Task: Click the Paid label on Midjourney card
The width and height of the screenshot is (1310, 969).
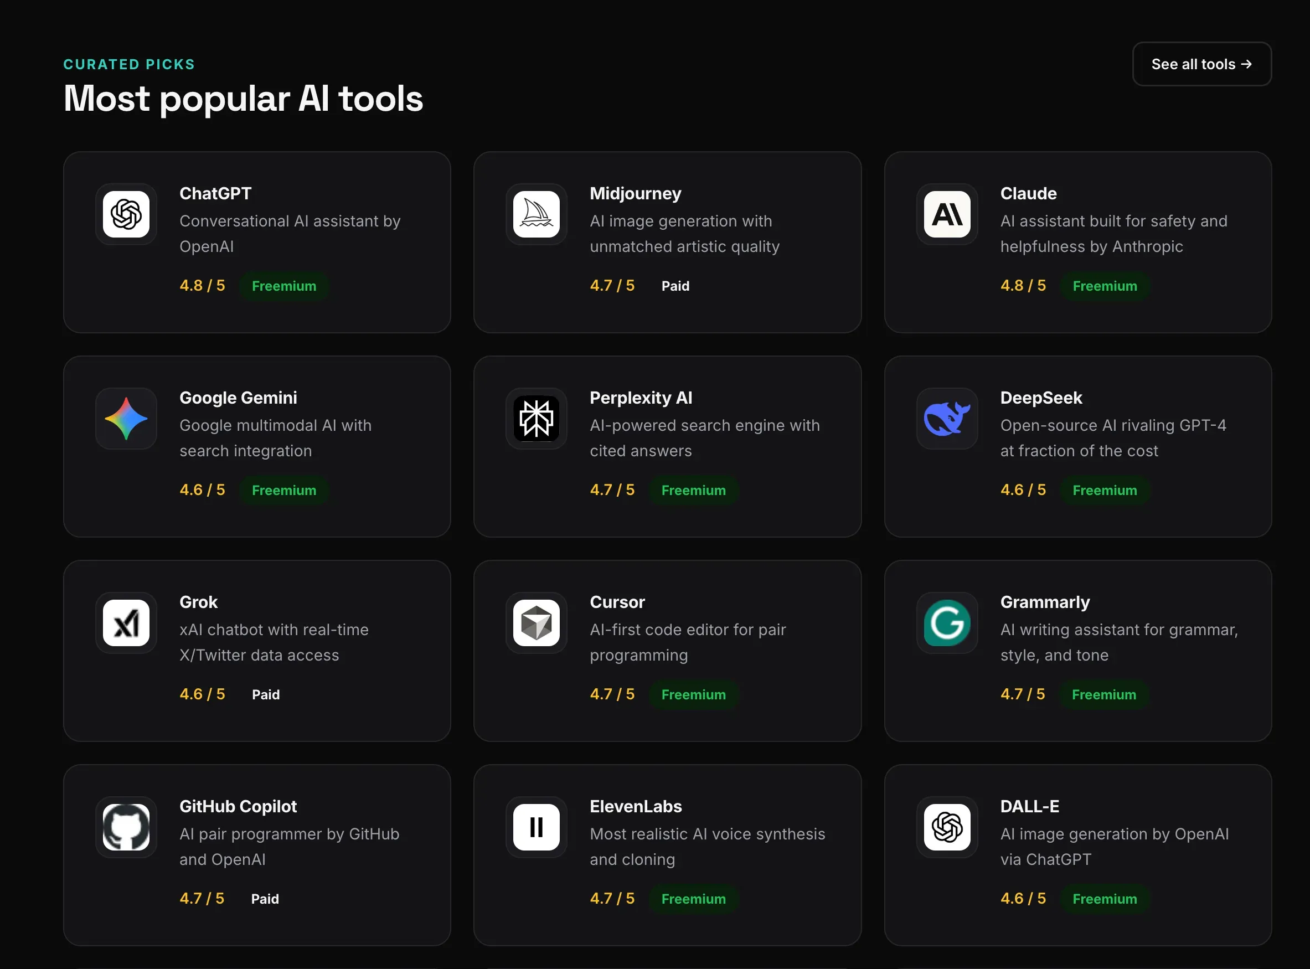Action: (675, 286)
